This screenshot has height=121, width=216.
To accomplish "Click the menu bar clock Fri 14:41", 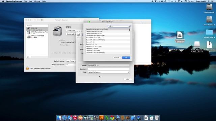I will [191, 1].
